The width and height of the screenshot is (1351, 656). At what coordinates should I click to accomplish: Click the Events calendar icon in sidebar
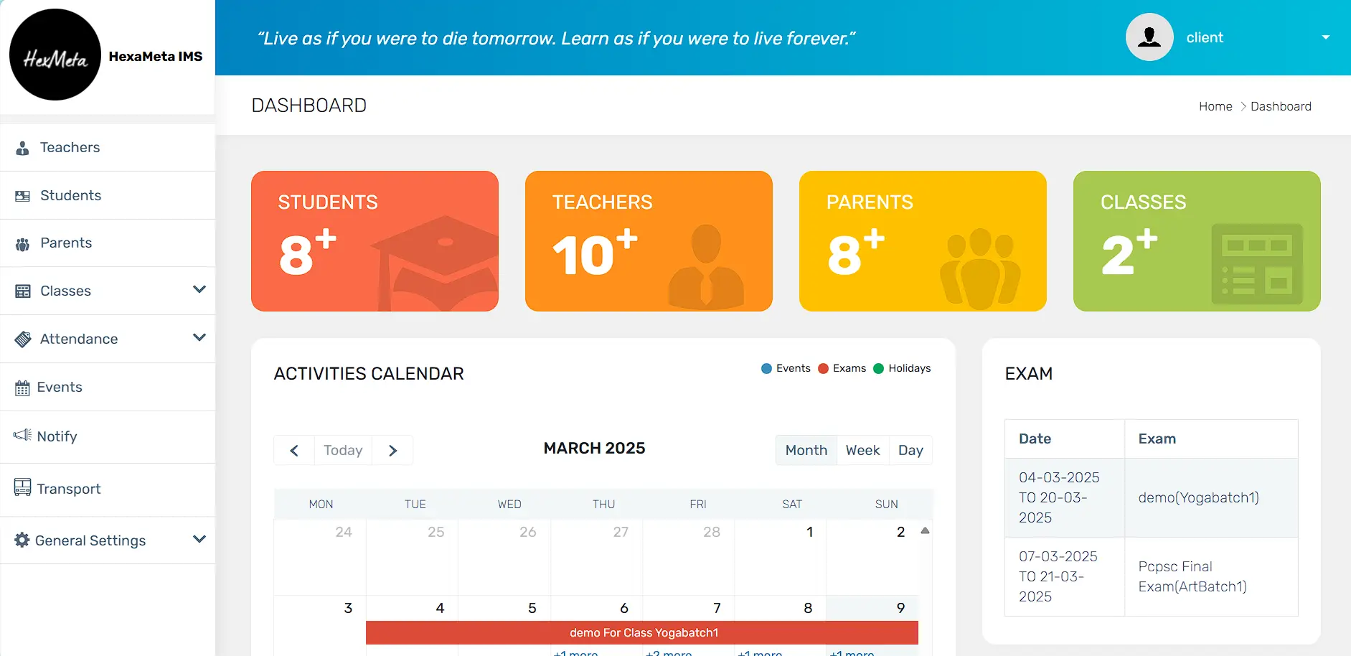click(x=23, y=388)
